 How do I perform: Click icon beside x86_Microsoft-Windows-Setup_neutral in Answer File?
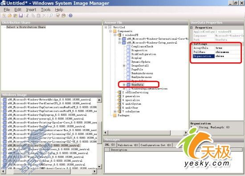click(x=124, y=42)
